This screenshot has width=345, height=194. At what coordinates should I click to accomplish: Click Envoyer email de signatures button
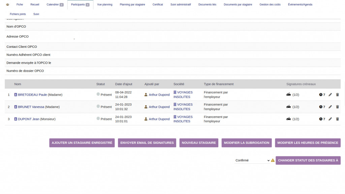tap(147, 143)
